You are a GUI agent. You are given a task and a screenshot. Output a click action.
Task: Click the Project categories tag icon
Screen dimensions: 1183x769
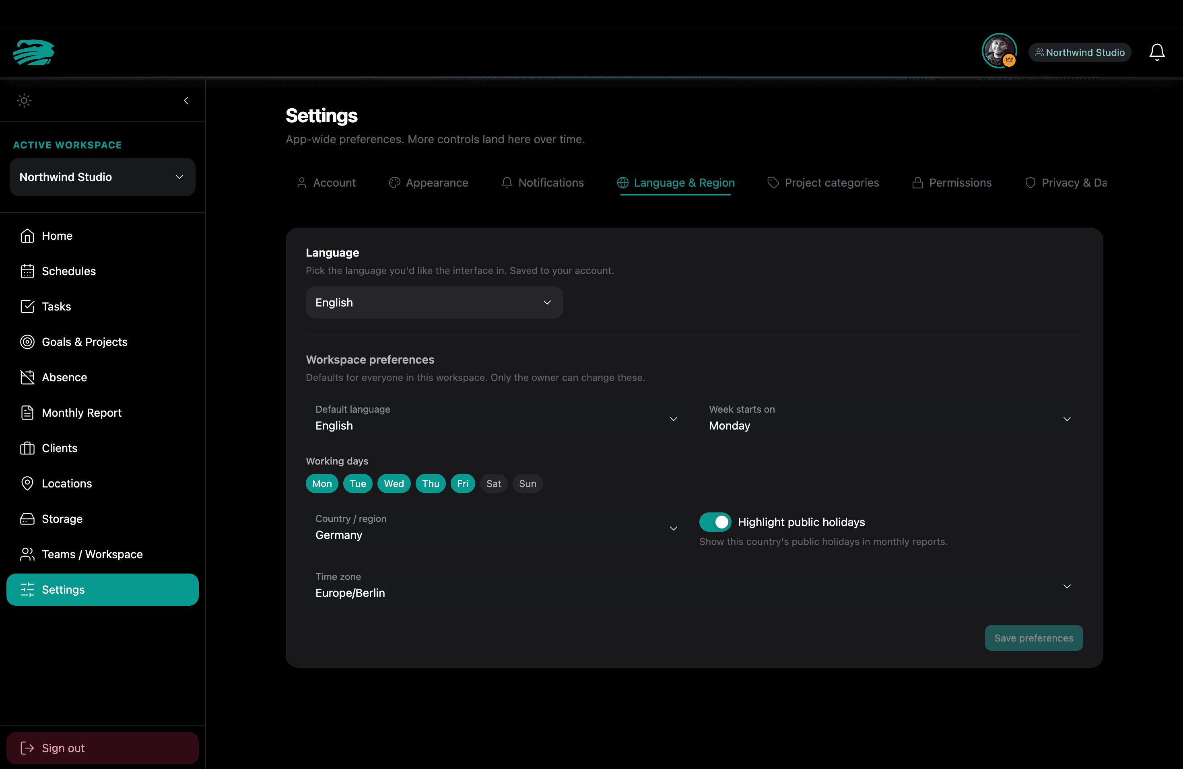click(x=773, y=183)
